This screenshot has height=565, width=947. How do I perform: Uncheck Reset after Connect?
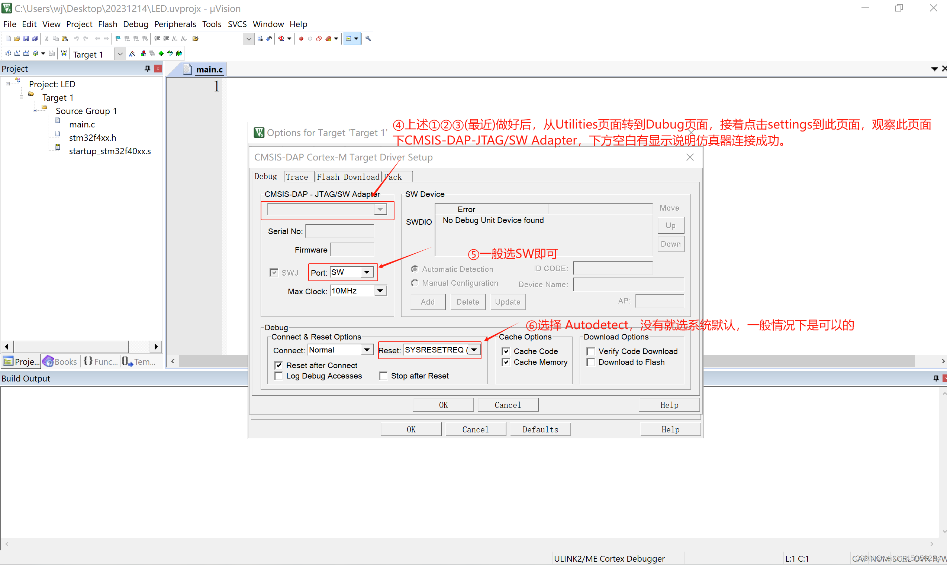pyautogui.click(x=278, y=366)
